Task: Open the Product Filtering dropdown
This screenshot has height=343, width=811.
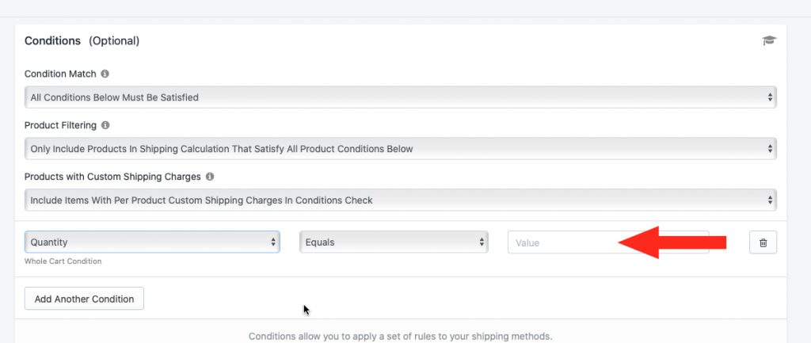Action: 400,148
